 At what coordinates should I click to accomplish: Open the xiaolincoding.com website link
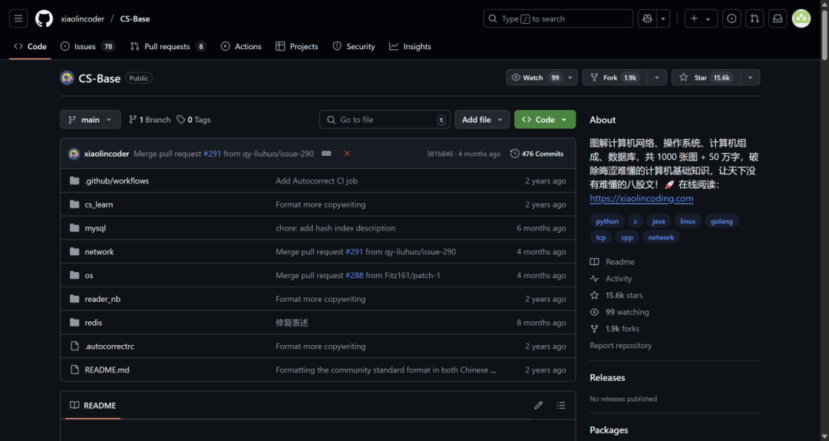pos(641,198)
